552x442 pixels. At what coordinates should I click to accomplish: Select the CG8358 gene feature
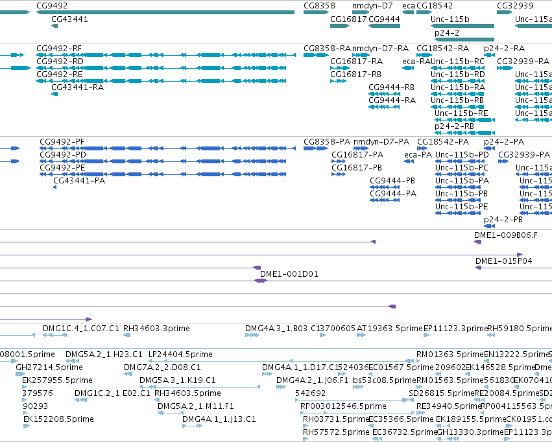coord(316,12)
